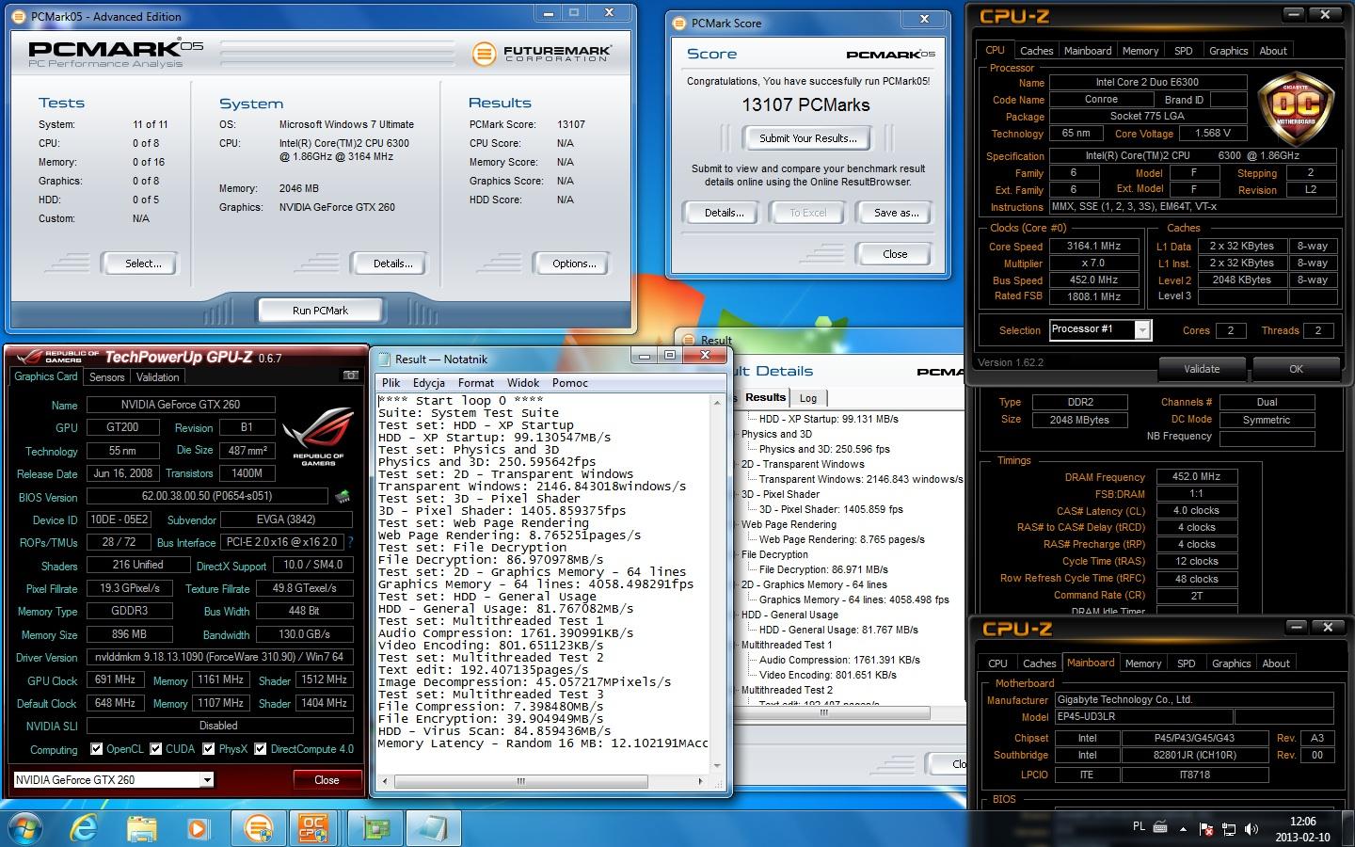
Task: Toggle the PhysX checkbox in GPU-Z
Action: [207, 749]
